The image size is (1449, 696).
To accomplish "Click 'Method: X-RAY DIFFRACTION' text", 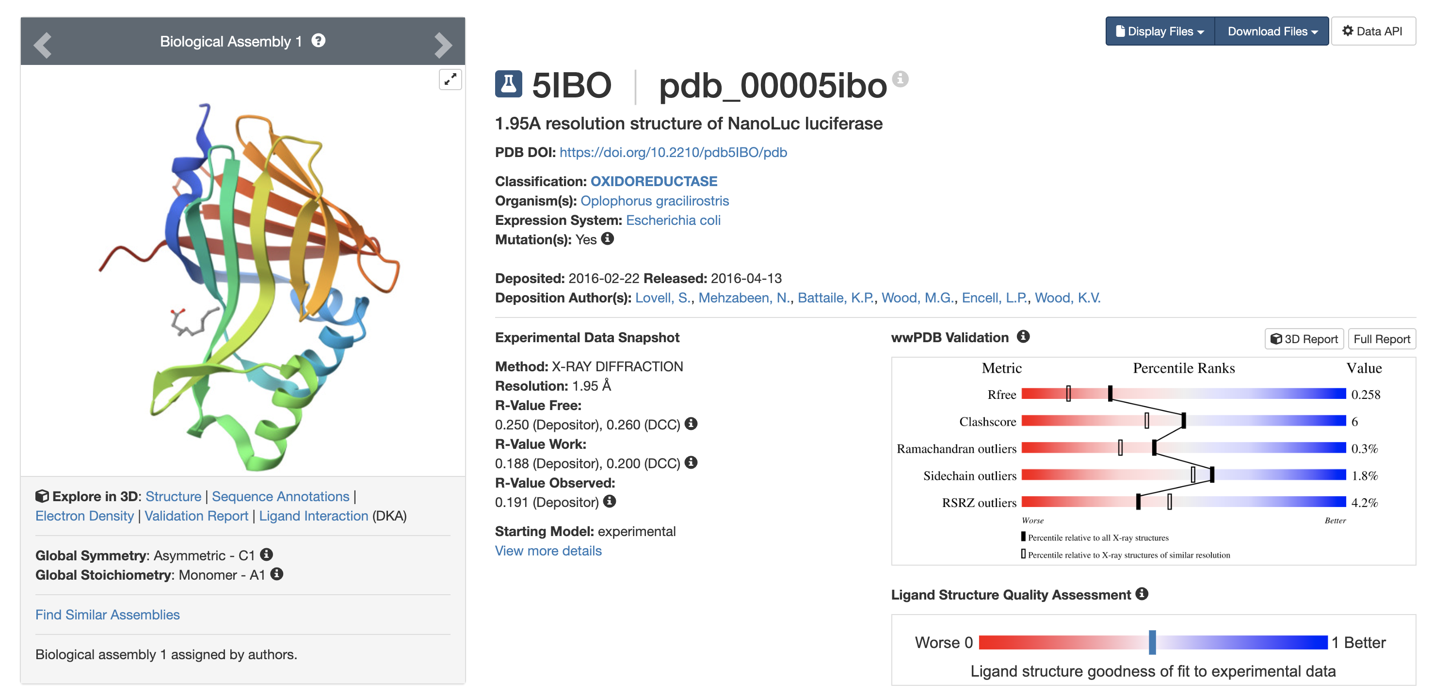I will (x=589, y=366).
